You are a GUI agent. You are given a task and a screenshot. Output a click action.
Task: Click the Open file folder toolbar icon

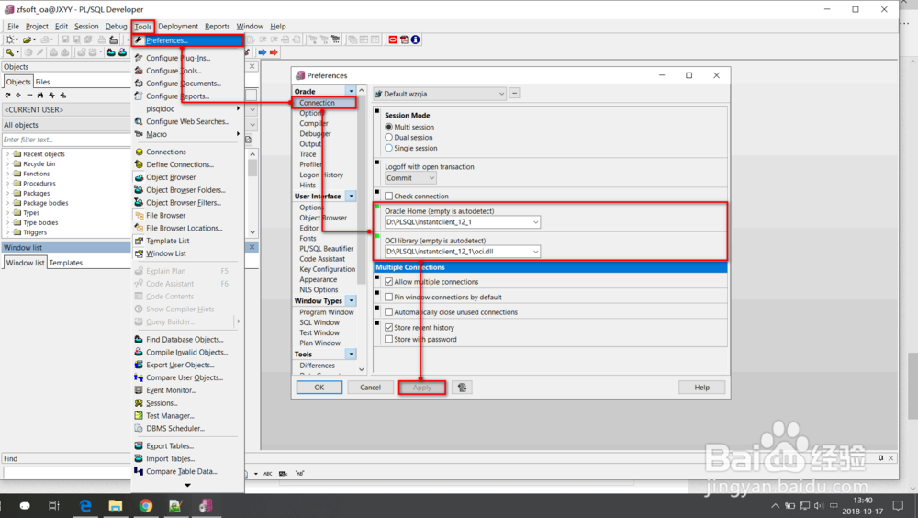[x=27, y=39]
